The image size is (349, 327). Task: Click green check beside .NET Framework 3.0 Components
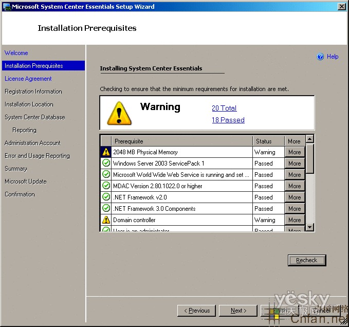(106, 208)
